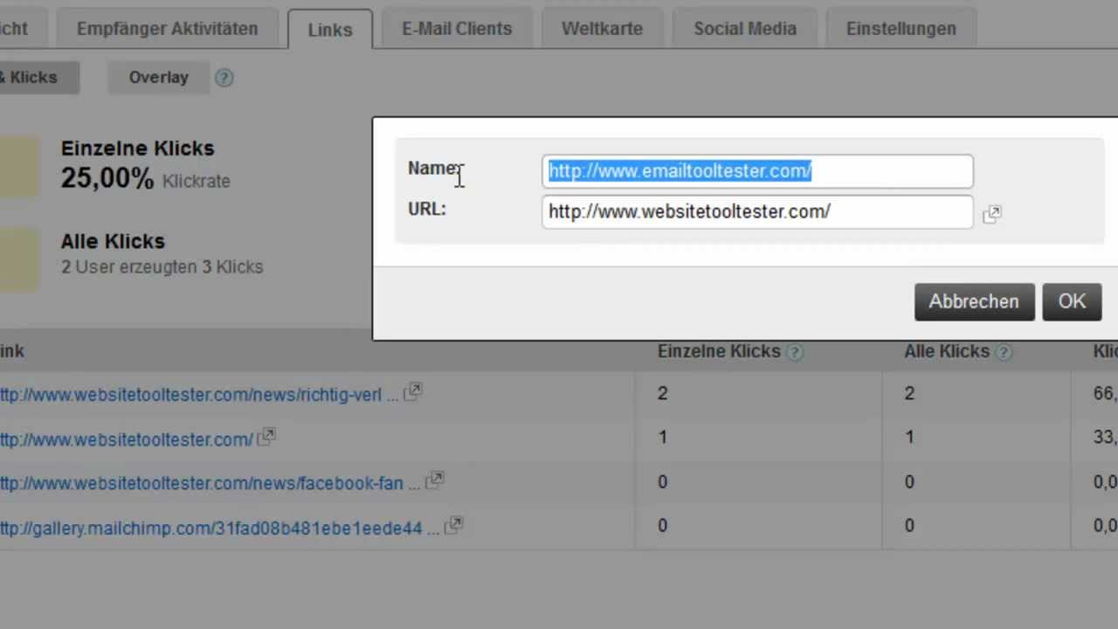
Task: Click Abbrechen in the dialog
Action: tap(974, 301)
